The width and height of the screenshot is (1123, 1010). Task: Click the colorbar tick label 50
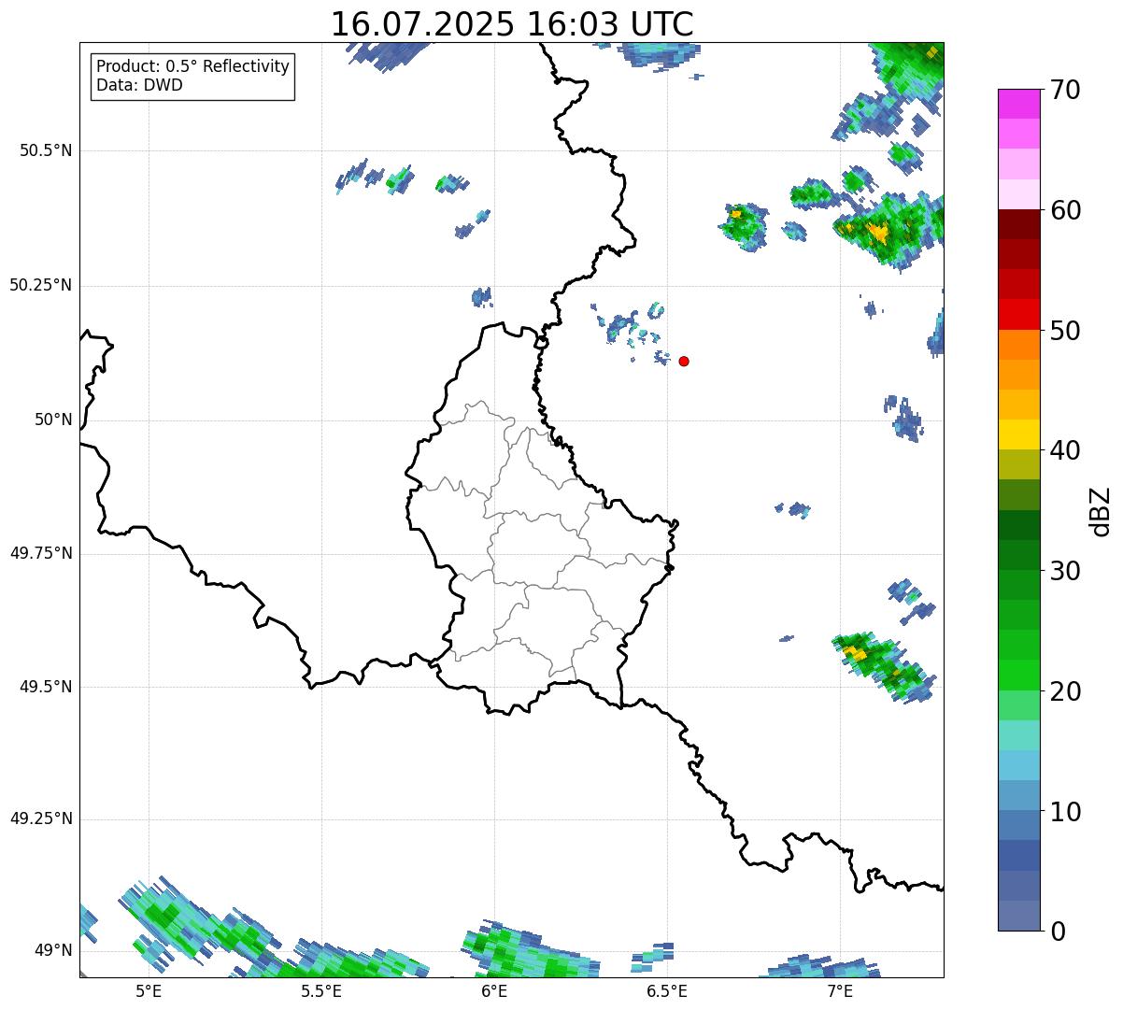1065,331
